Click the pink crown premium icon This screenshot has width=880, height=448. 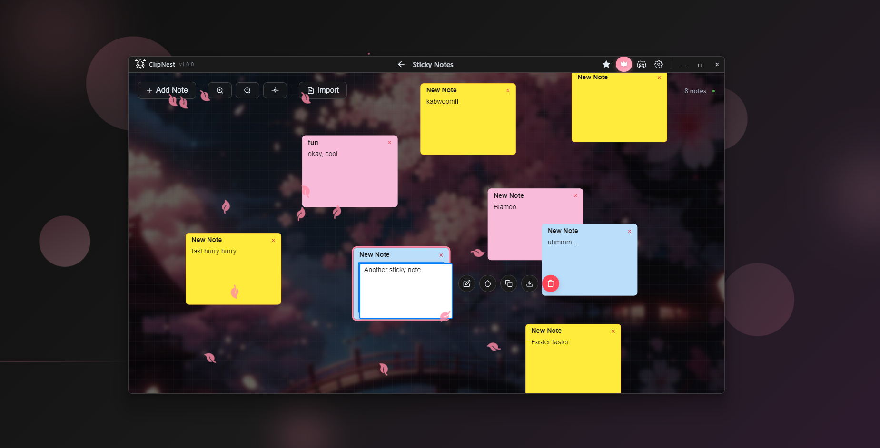tap(623, 64)
